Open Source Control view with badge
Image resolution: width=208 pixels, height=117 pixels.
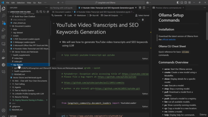tap(4, 23)
